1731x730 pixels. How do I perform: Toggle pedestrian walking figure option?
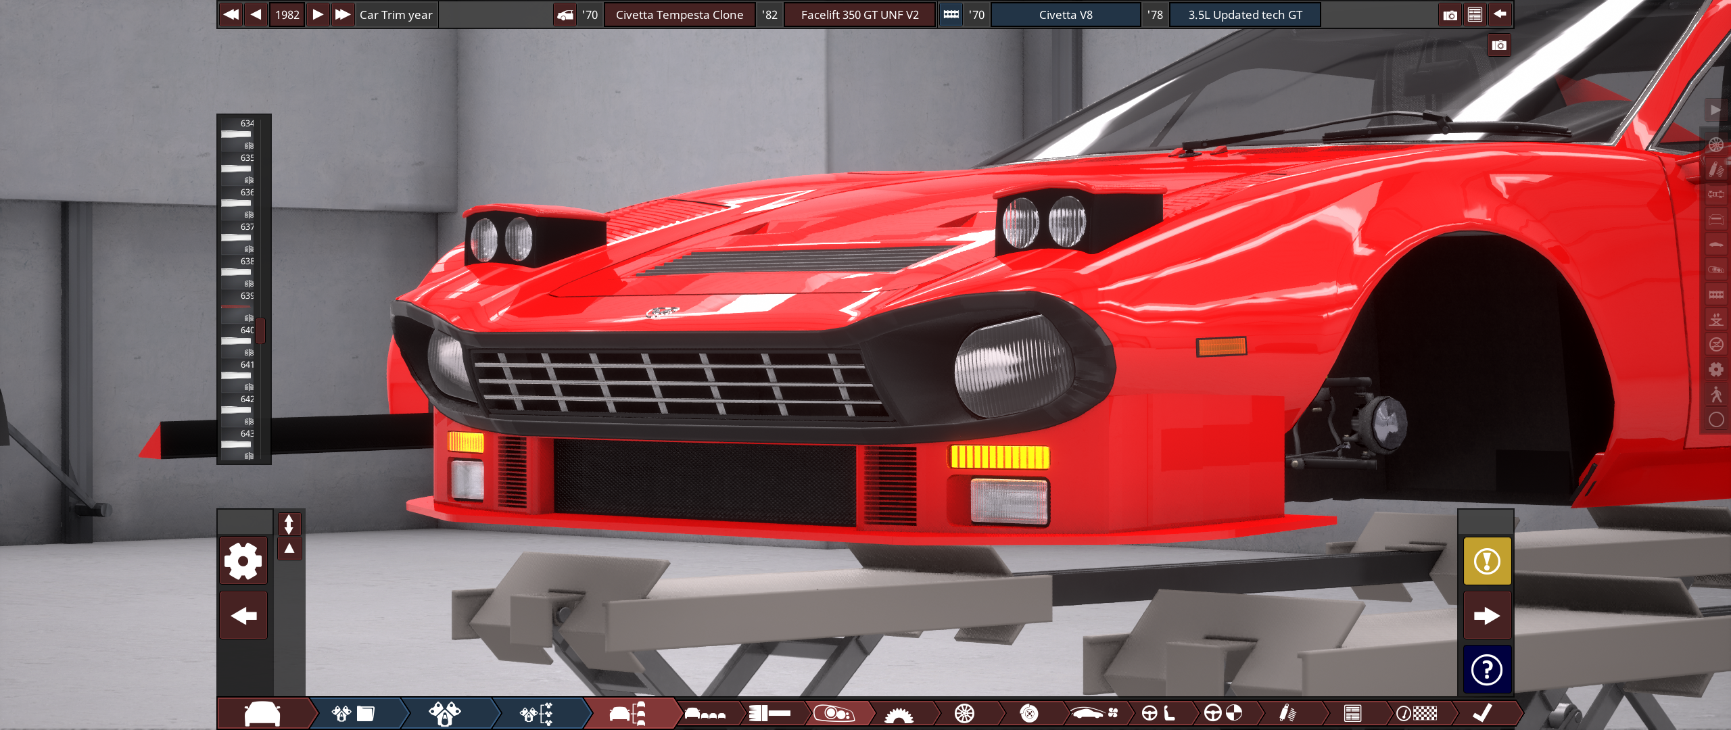point(1716,394)
